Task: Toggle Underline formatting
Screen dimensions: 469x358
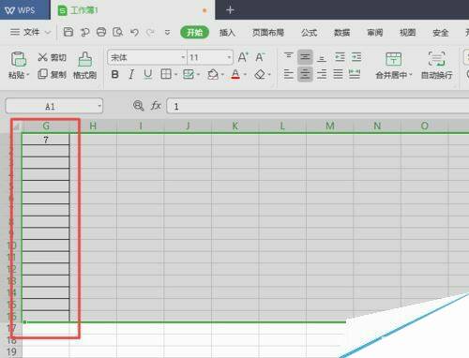Action: pyautogui.click(x=148, y=74)
